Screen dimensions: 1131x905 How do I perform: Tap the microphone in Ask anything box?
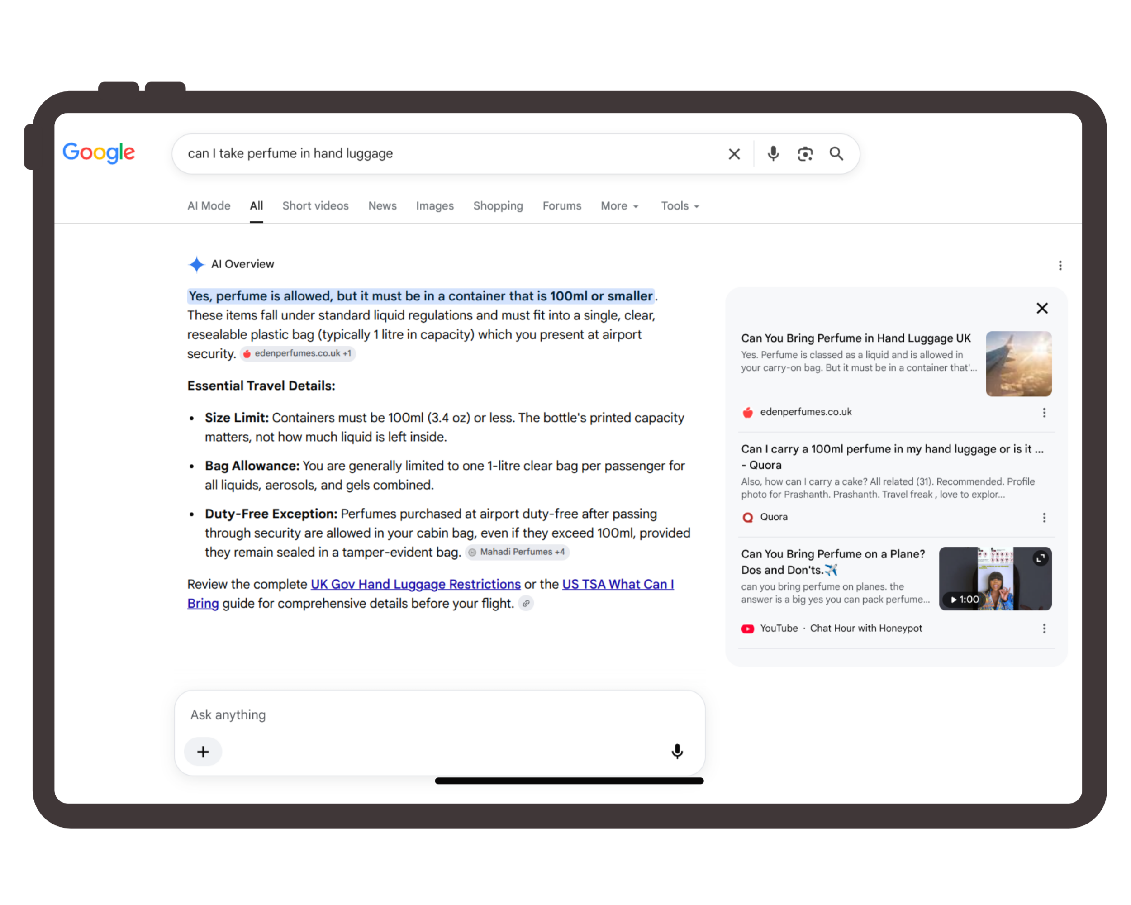677,751
